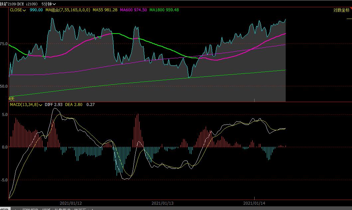Screen dimensions: 352x210
Task: Click the yellow line marker under 对数坐标
Action: 349,19
